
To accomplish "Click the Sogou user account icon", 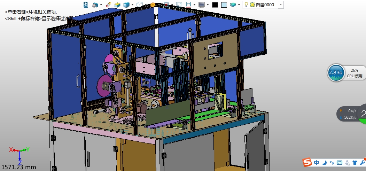I will click(x=348, y=163).
